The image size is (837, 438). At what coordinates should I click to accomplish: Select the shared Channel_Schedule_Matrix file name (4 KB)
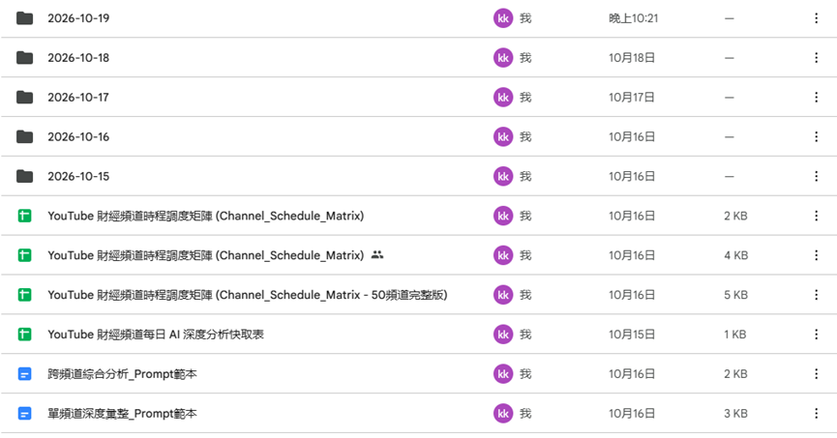pos(206,255)
